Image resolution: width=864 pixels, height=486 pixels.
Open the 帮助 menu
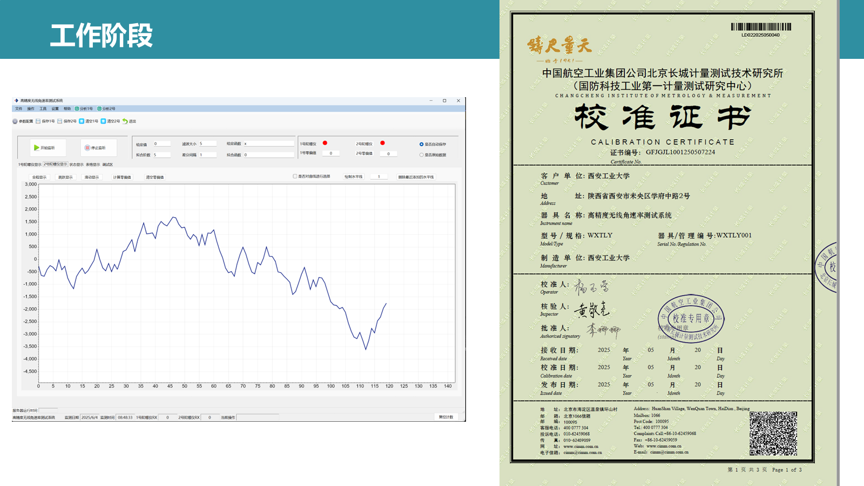coord(67,109)
